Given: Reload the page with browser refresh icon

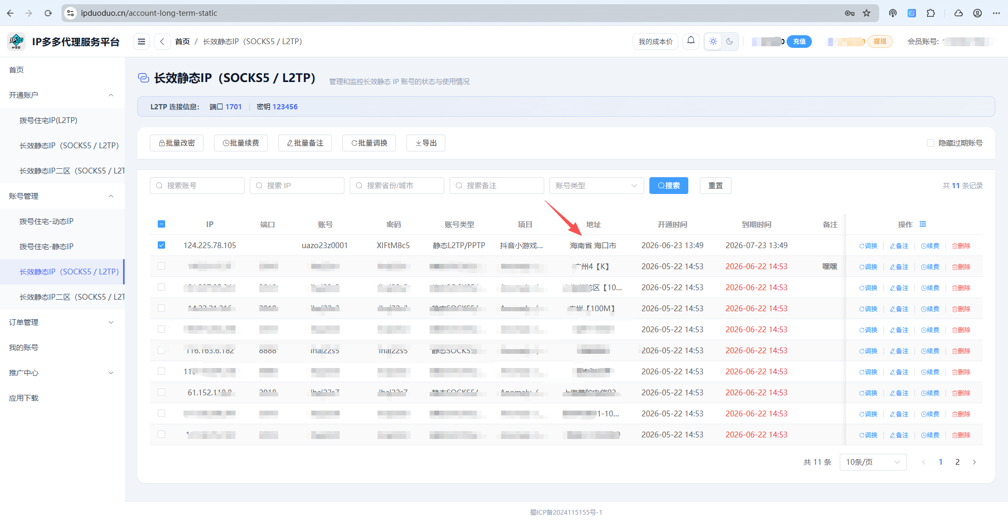Looking at the screenshot, I should 48,13.
